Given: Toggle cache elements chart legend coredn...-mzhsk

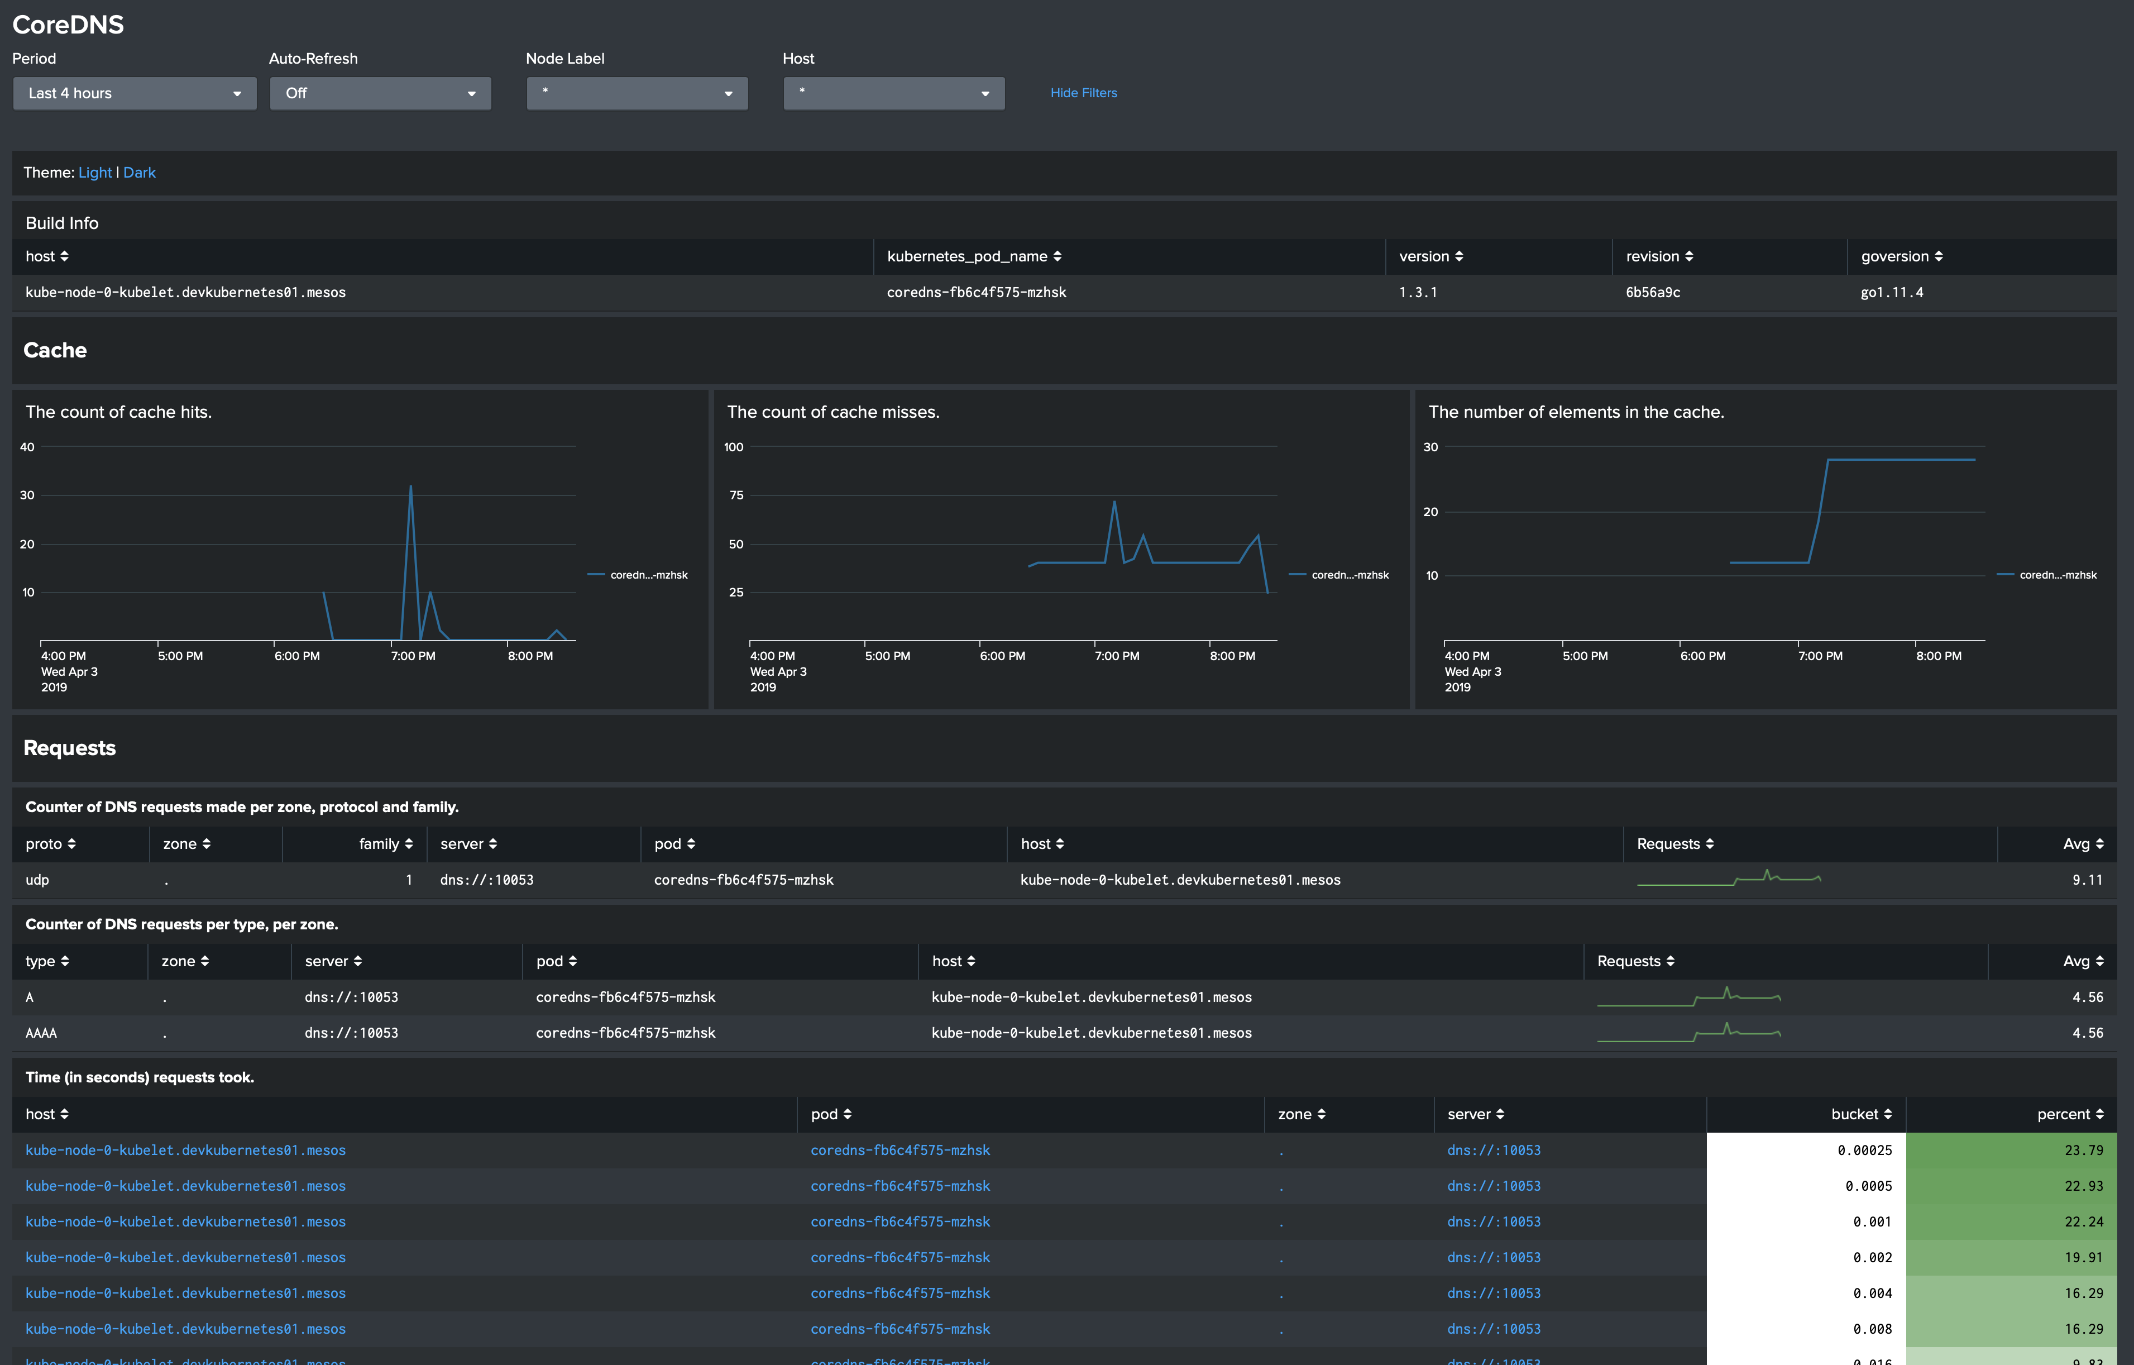Looking at the screenshot, I should [x=2047, y=574].
